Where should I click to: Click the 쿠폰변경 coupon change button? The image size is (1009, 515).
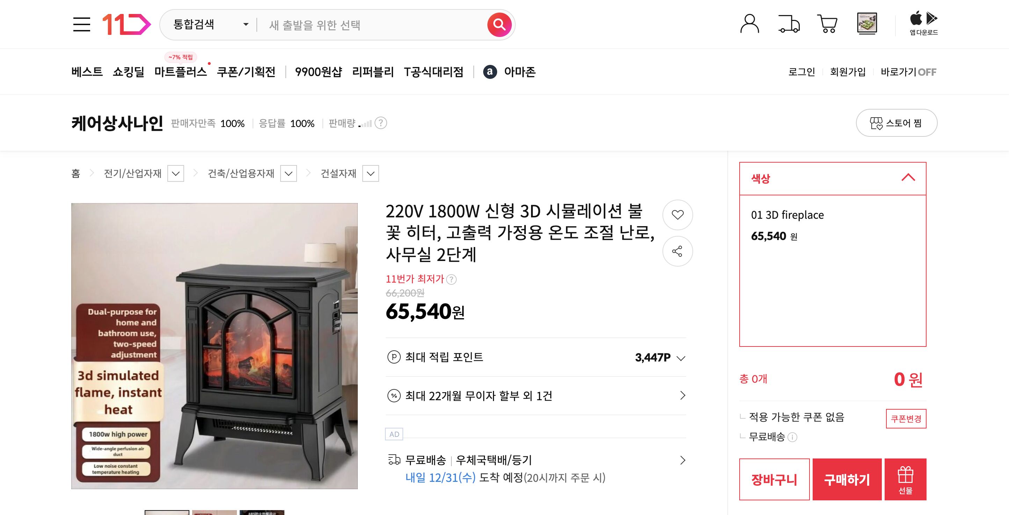click(906, 418)
